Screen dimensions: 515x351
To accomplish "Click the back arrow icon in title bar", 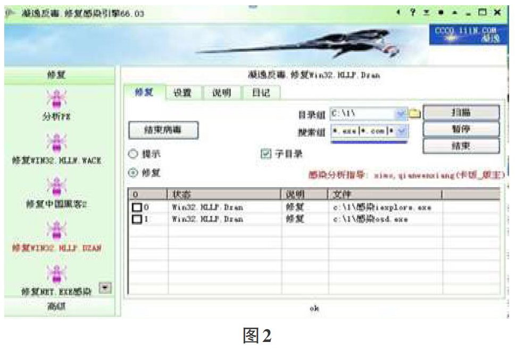I will pos(398,12).
